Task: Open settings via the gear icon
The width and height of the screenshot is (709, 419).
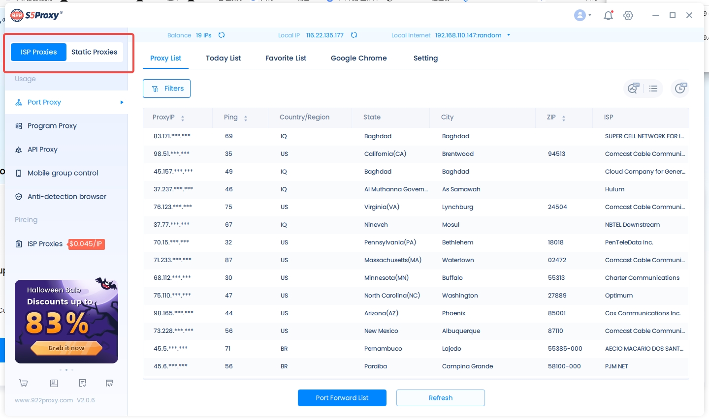Action: (628, 15)
